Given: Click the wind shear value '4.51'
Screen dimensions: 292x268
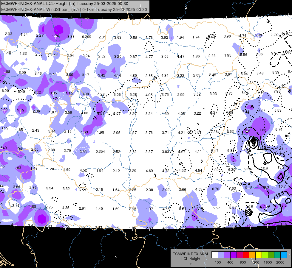Looking at the screenshot, I should pos(101,113).
